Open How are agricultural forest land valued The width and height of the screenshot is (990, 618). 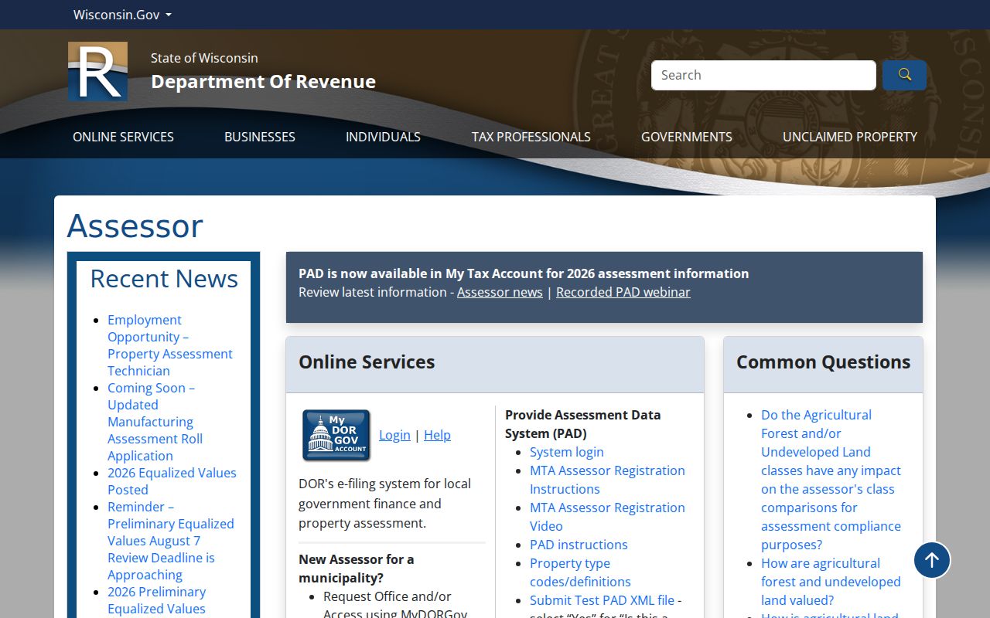click(x=831, y=582)
